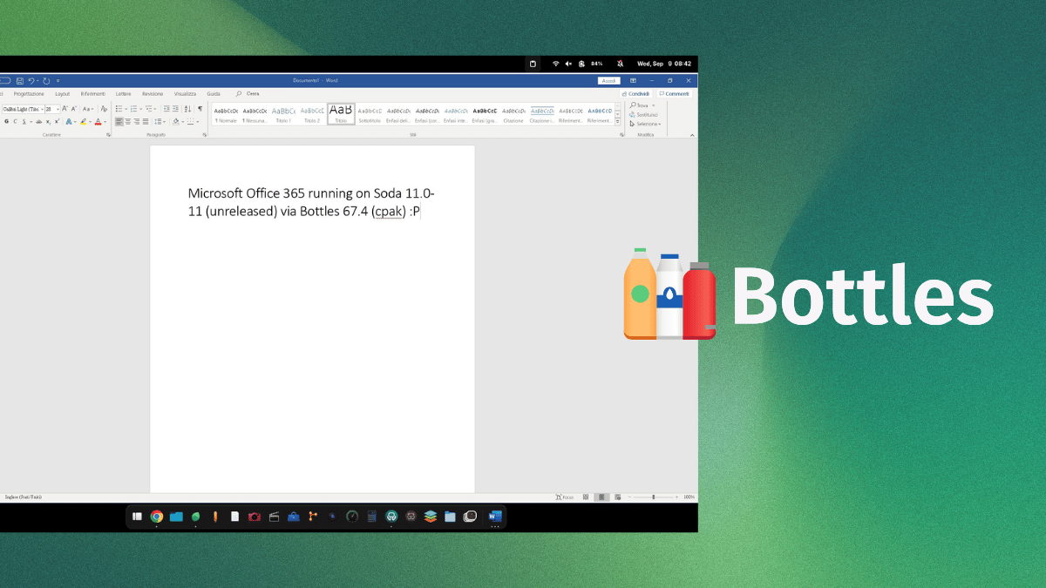Toggle italic (C) formatting
Viewport: 1046px width, 588px height.
click(16, 122)
